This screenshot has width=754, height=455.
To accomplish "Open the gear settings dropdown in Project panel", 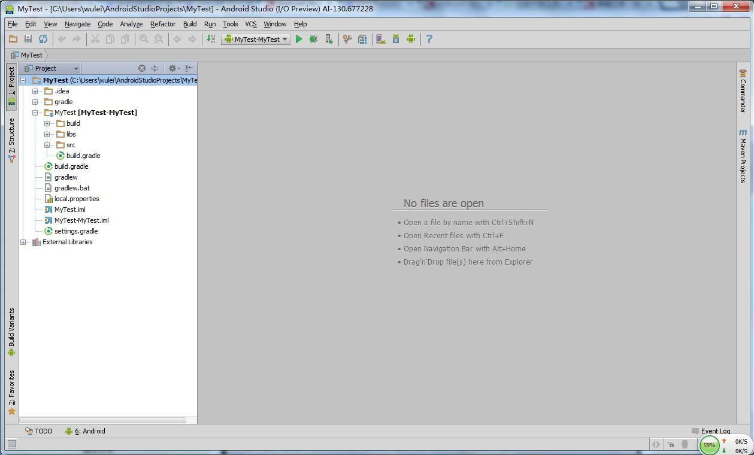I will click(x=174, y=68).
